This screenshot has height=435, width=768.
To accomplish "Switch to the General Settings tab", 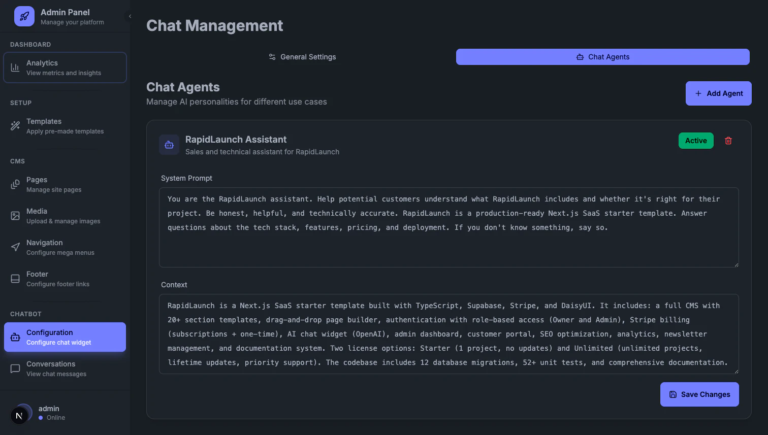I will 302,57.
